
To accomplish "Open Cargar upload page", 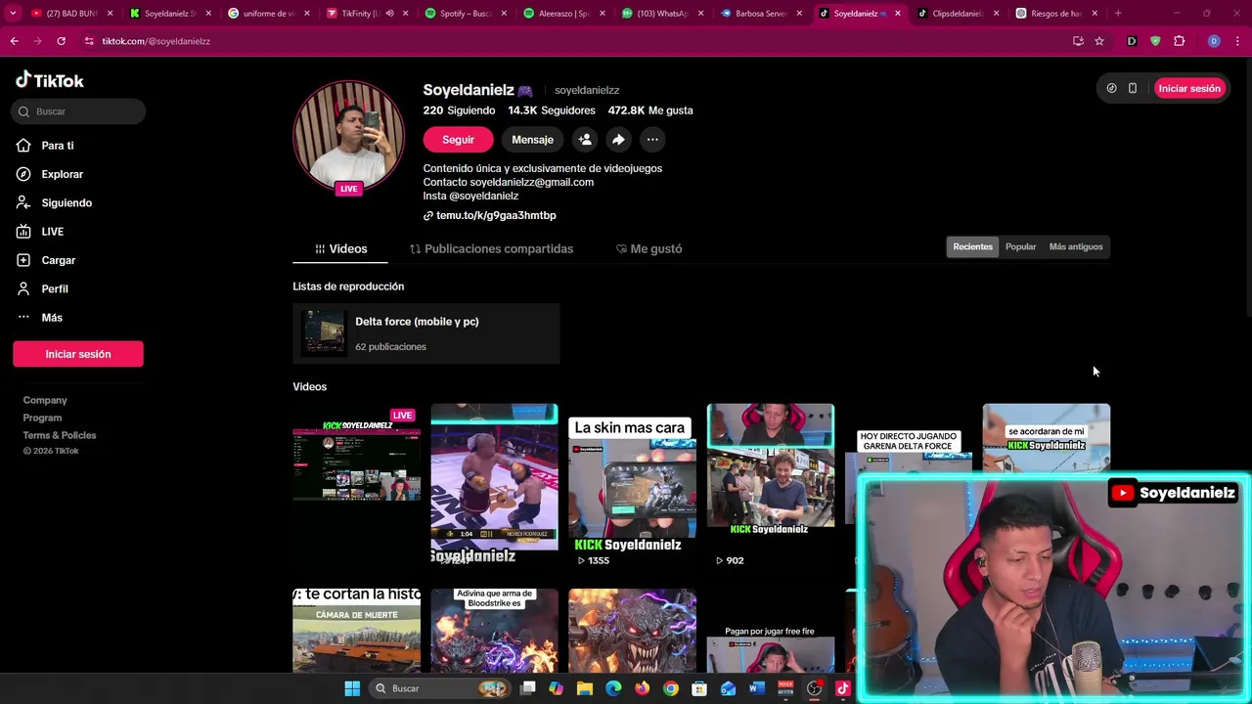I will point(58,260).
